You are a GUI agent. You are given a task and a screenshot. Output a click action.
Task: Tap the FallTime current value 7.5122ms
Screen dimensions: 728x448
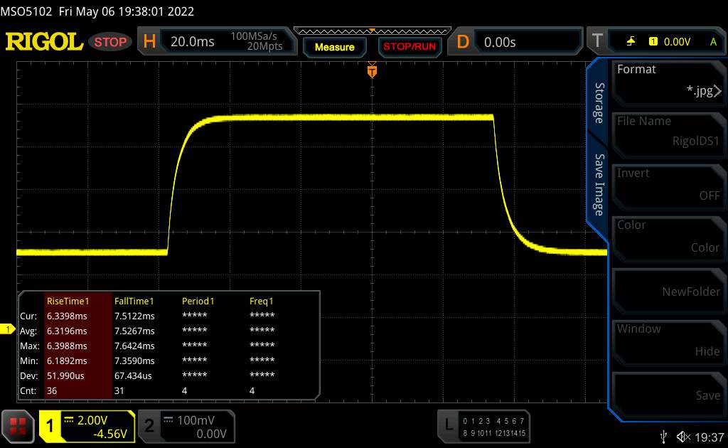pyautogui.click(x=134, y=316)
